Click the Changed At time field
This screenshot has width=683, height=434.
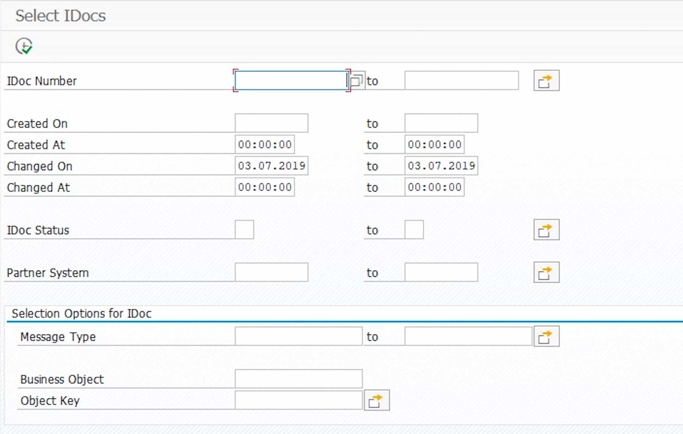264,187
